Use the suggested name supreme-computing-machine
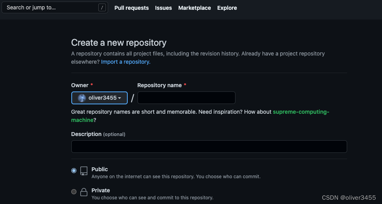The image size is (382, 204). [x=301, y=112]
